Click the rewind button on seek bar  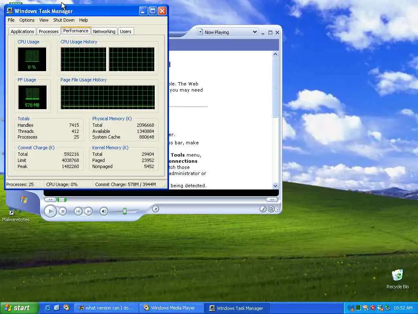tap(50, 200)
